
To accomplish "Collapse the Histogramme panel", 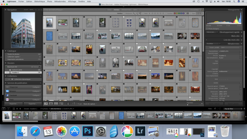I will point(241,10).
